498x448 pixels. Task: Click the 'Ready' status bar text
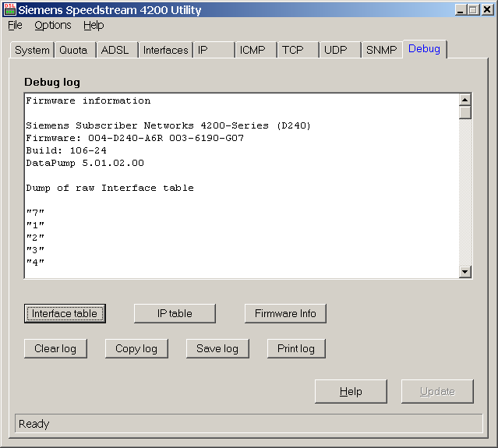pos(34,424)
